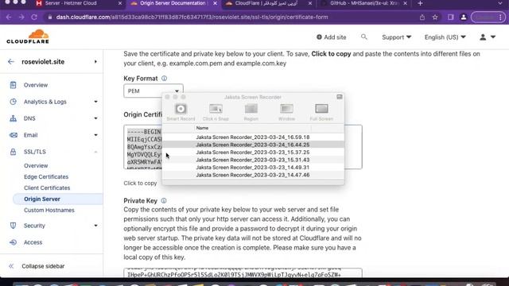Open a new browser tab with plus
Viewport: 509px width, 286px height.
[420, 3]
